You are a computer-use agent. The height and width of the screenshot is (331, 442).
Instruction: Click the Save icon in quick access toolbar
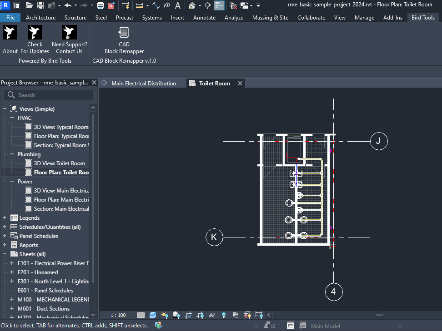[x=40, y=5]
